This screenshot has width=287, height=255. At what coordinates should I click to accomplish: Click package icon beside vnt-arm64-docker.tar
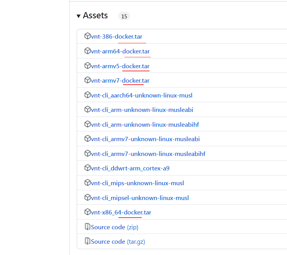[88, 51]
